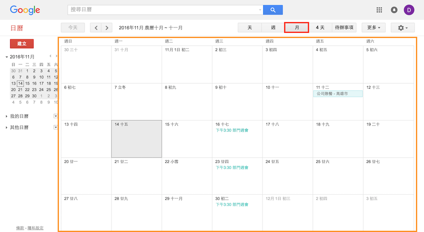
Task: Open the 隱私設定 link
Action: (35, 228)
